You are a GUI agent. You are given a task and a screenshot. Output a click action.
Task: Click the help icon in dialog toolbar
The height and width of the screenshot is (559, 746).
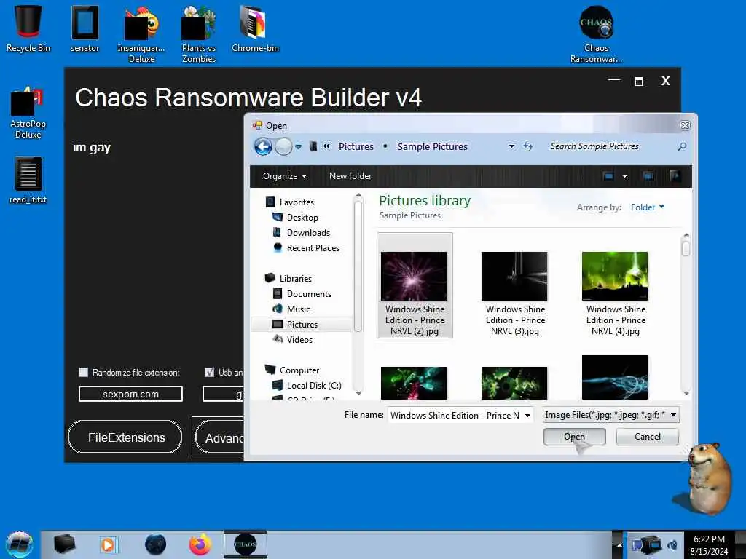675,176
